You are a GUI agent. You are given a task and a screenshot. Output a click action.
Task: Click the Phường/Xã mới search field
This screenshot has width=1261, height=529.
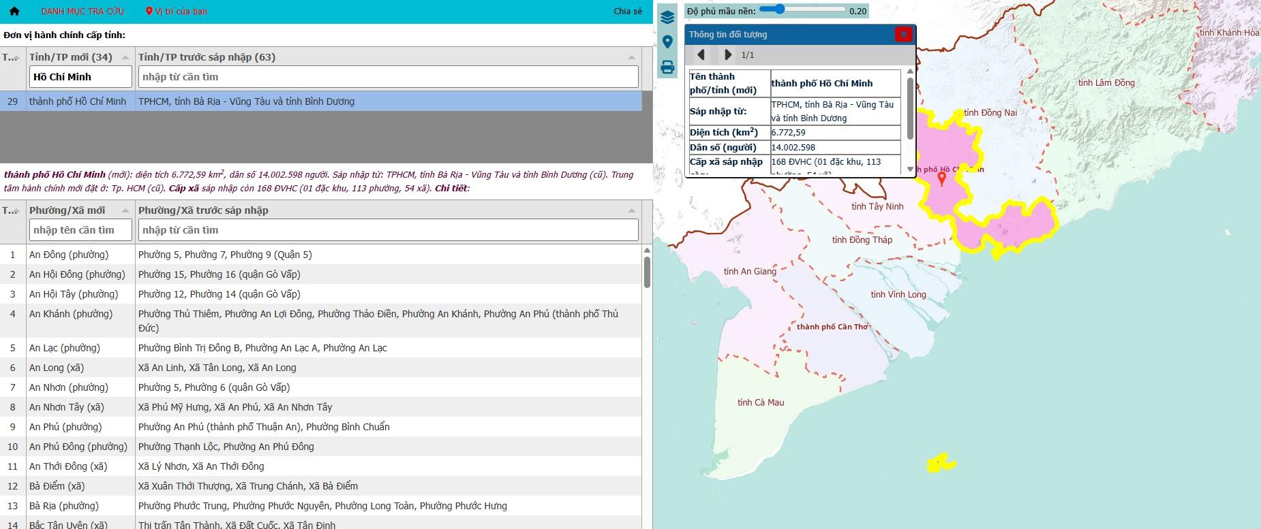[80, 230]
